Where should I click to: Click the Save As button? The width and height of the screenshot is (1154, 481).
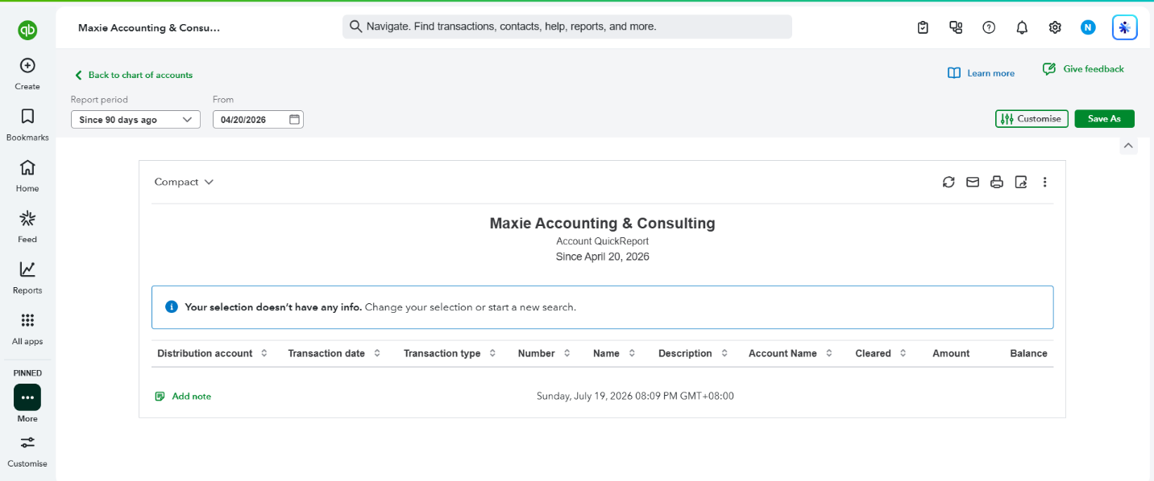[x=1104, y=119]
